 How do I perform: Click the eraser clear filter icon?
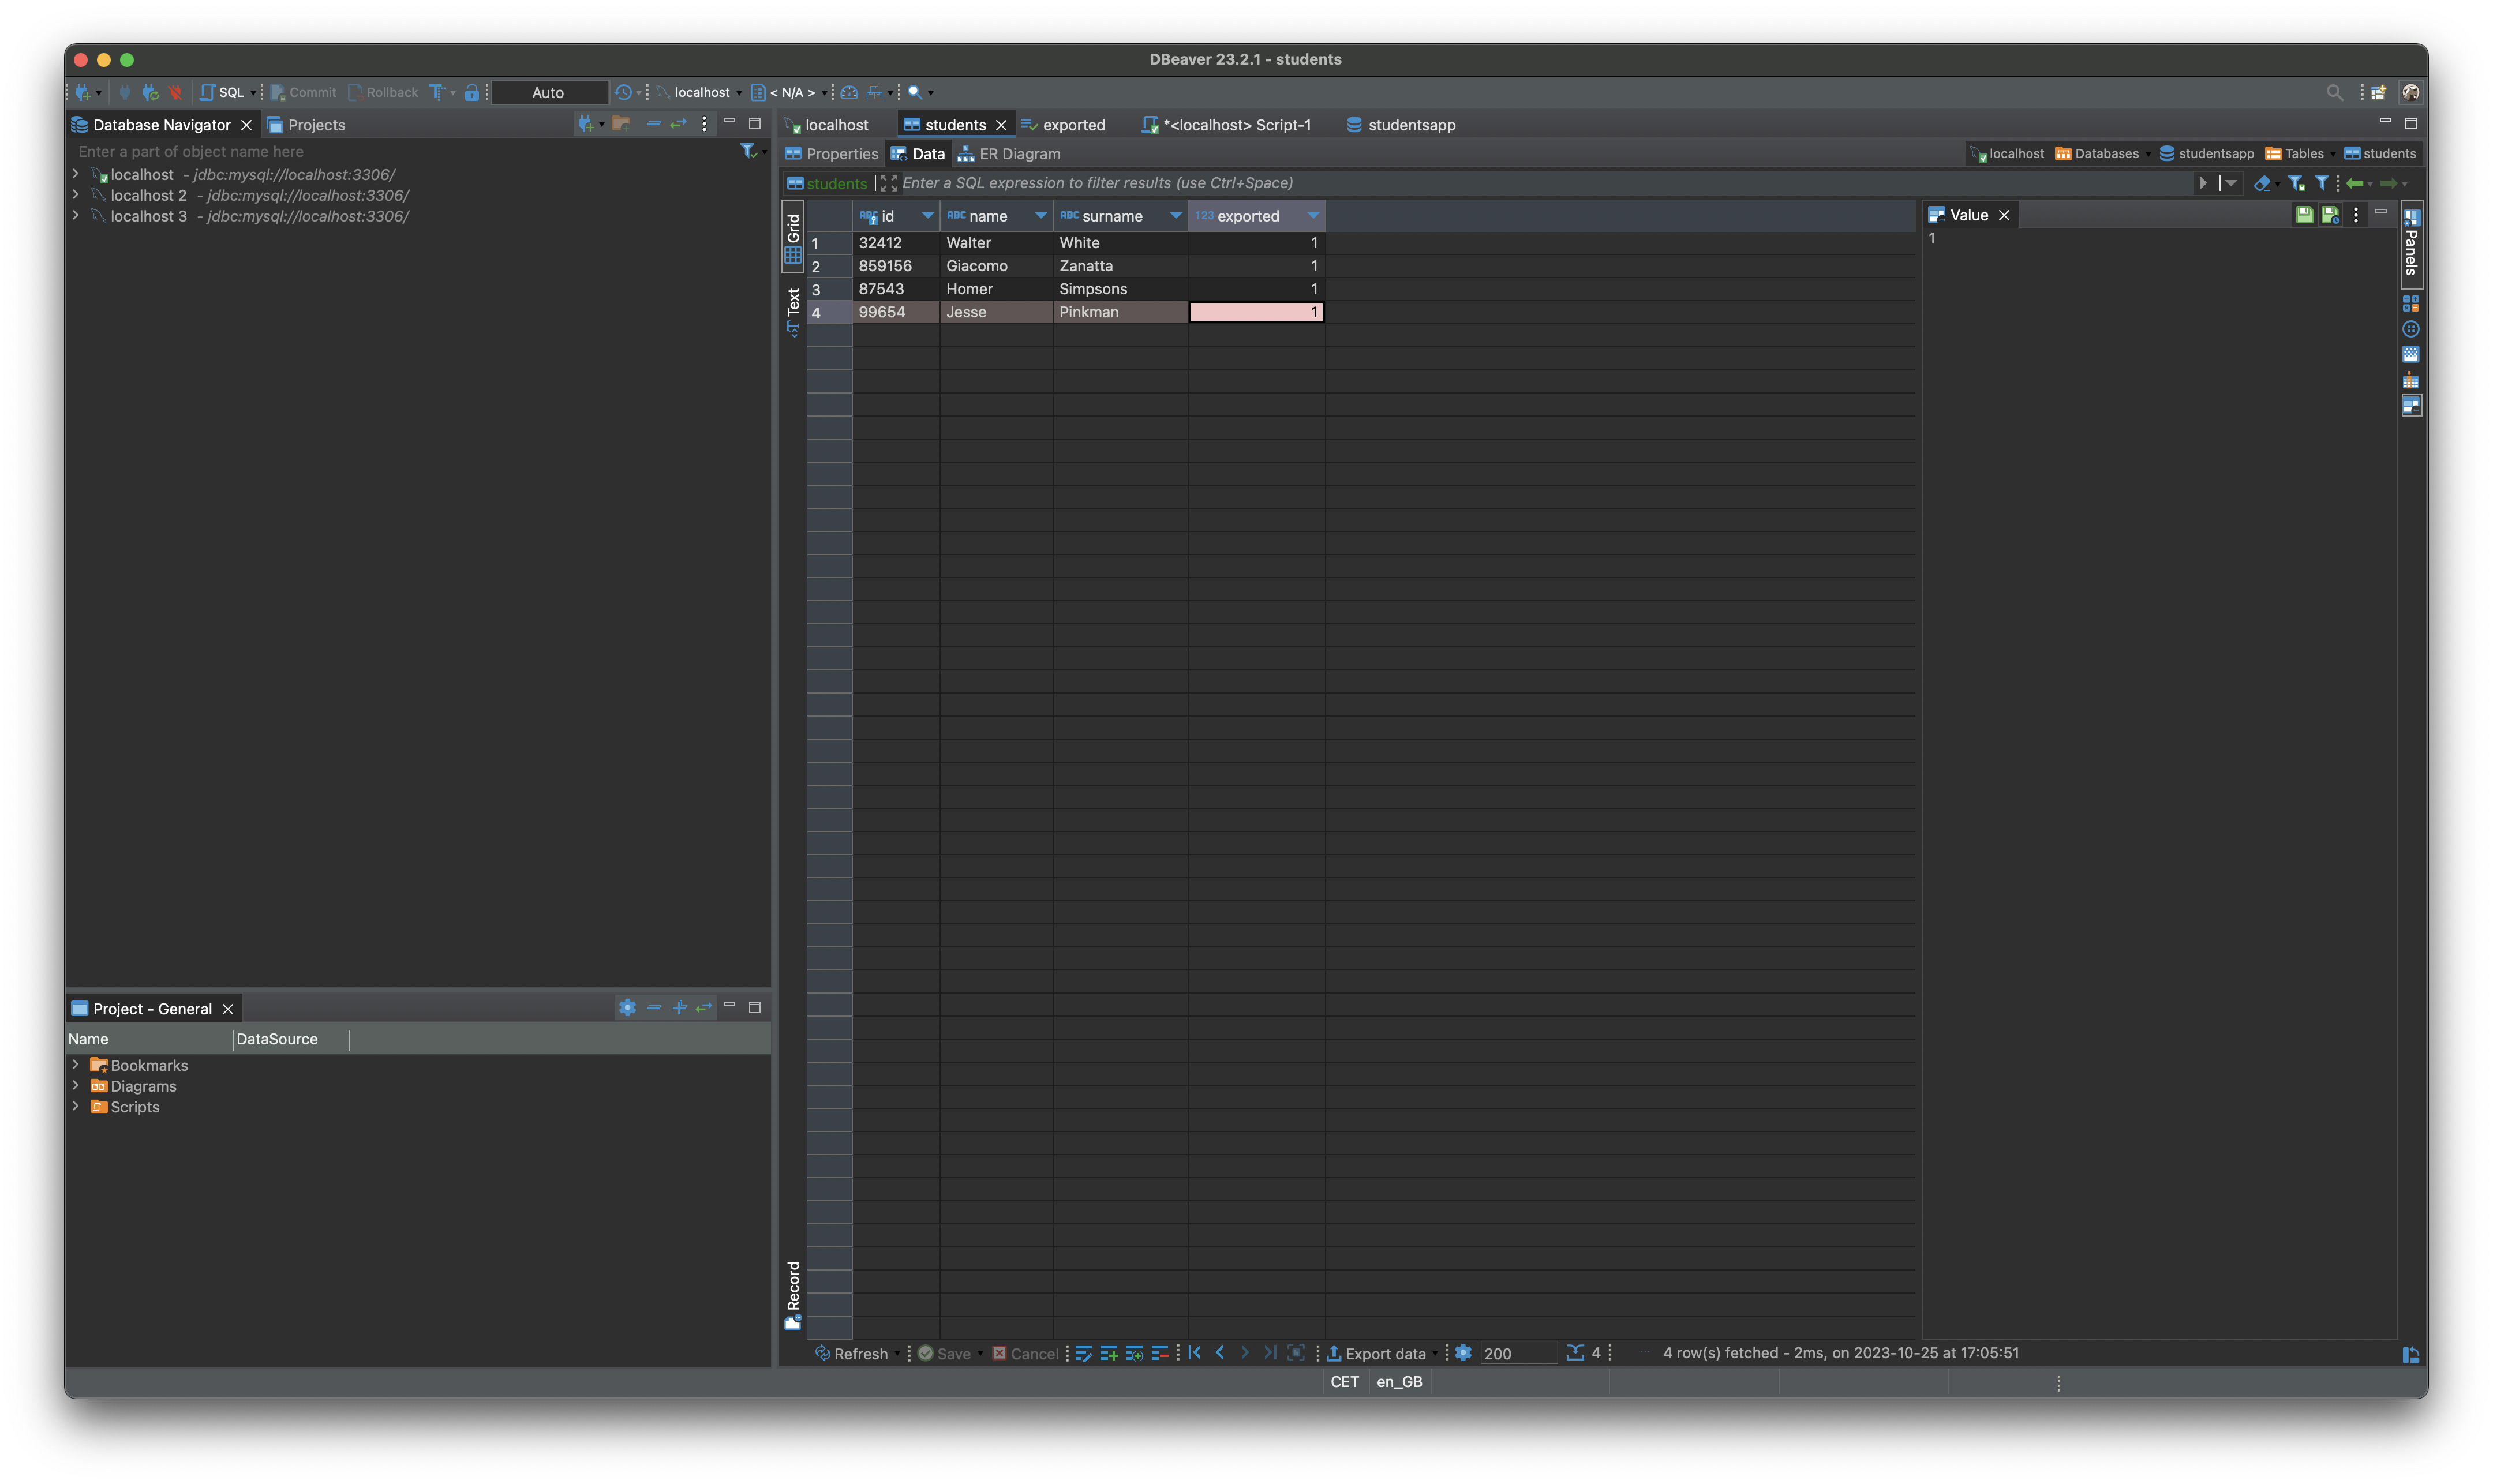(2263, 183)
